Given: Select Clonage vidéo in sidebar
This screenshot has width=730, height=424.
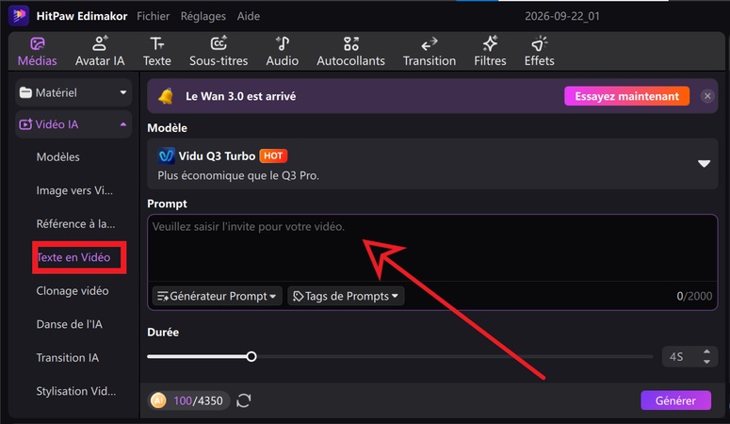Looking at the screenshot, I should (x=73, y=291).
